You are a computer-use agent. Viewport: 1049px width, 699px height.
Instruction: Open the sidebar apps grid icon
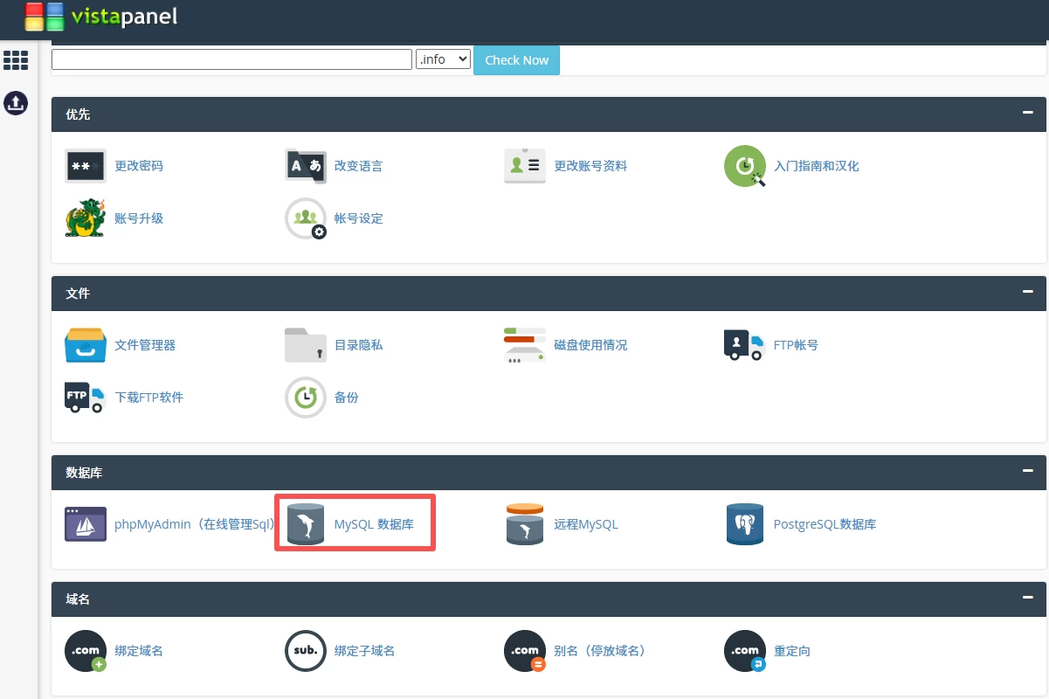point(16,60)
